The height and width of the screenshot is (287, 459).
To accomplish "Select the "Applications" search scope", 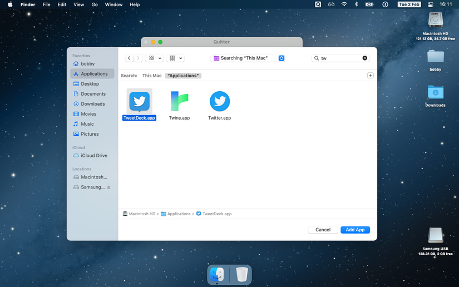I will [183, 76].
